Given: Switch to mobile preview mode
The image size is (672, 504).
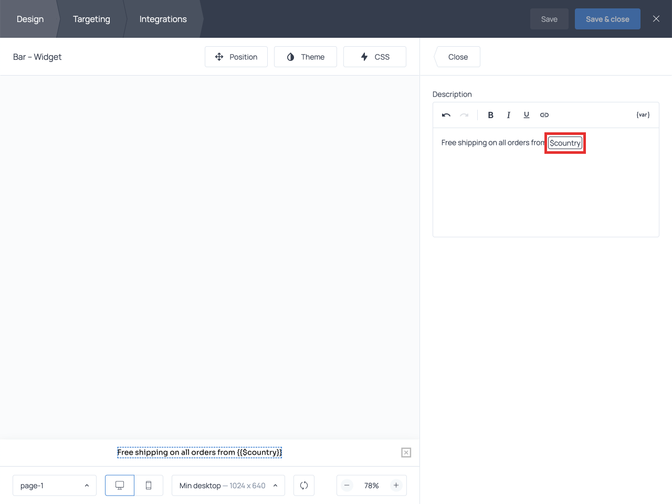Looking at the screenshot, I should tap(149, 486).
